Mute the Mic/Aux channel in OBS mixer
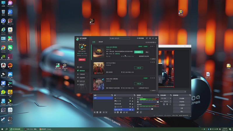This screenshot has height=131, width=233. [x=138, y=102]
